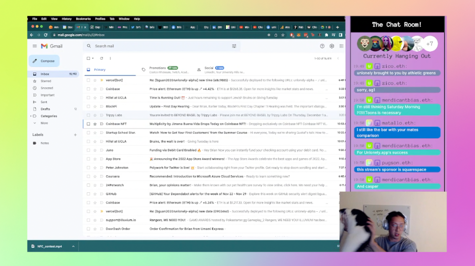Open the Profiles menu
This screenshot has width=475, height=266.
100,19
